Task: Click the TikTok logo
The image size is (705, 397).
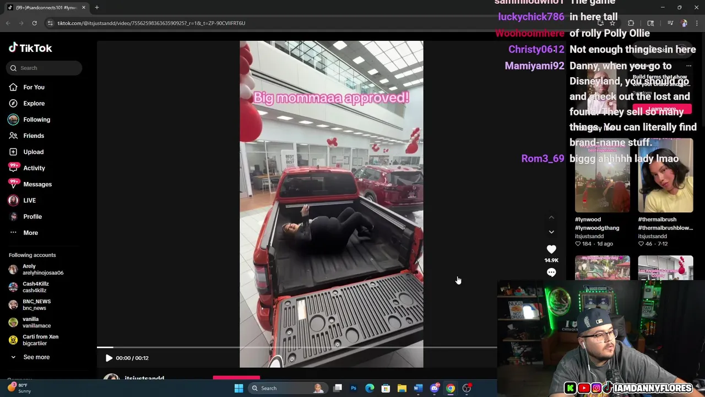Action: point(30,48)
